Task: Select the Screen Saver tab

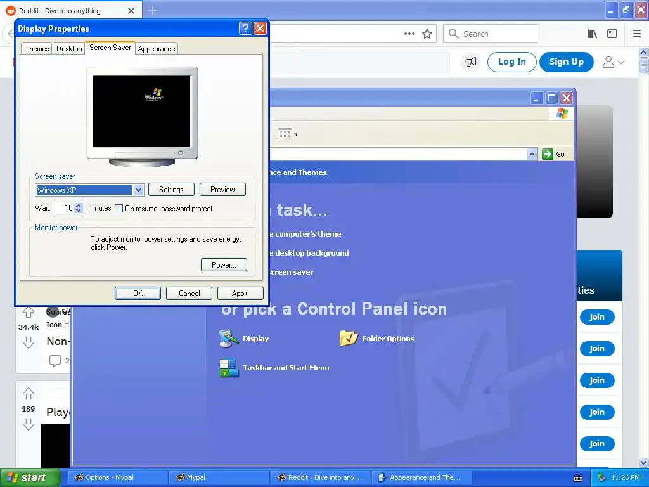Action: 110,48
